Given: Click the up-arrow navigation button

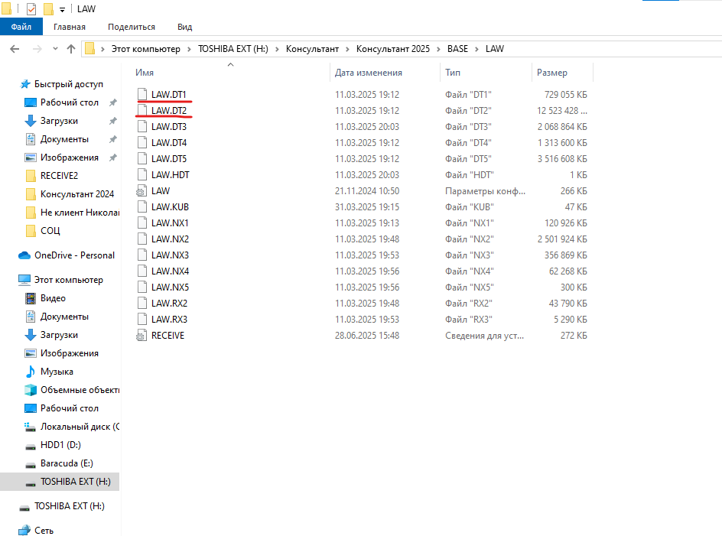Looking at the screenshot, I should pos(71,49).
